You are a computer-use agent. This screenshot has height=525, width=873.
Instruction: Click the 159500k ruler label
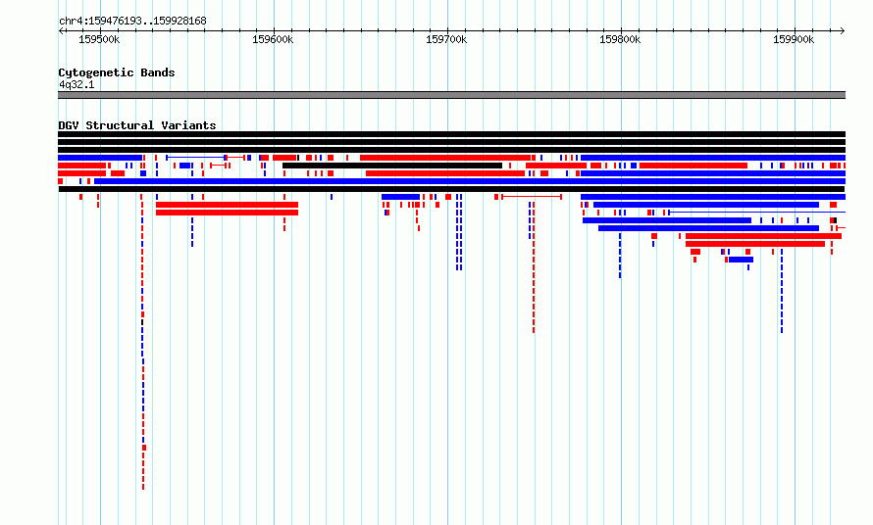tap(99, 40)
